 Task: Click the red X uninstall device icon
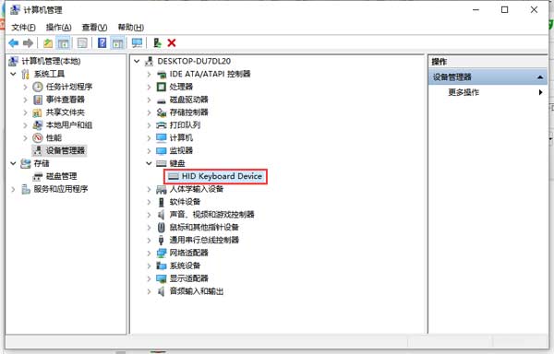click(172, 43)
